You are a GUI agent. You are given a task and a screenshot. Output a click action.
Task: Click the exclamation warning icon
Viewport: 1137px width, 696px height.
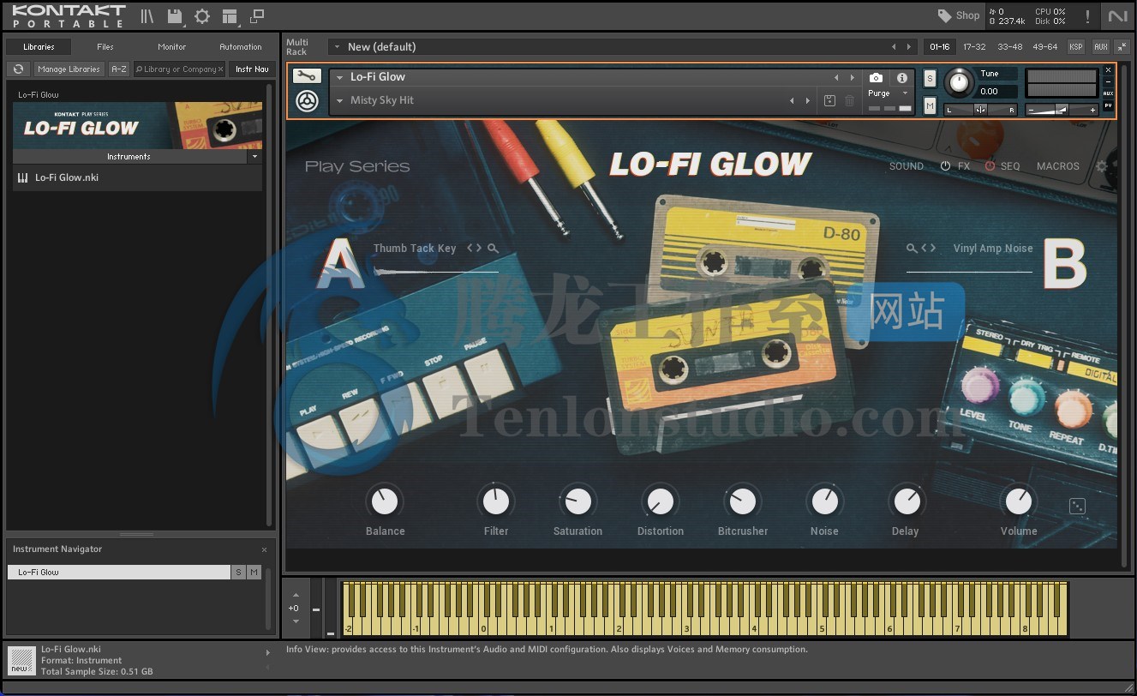tap(1088, 16)
